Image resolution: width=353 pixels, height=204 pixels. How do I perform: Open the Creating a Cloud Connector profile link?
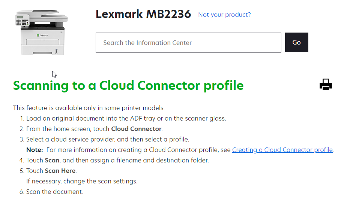tap(282, 150)
